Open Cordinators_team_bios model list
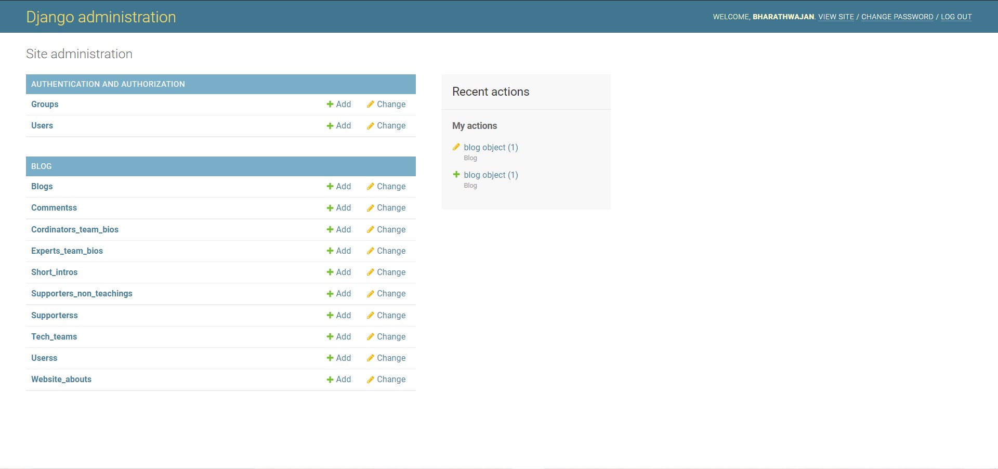 pyautogui.click(x=75, y=229)
